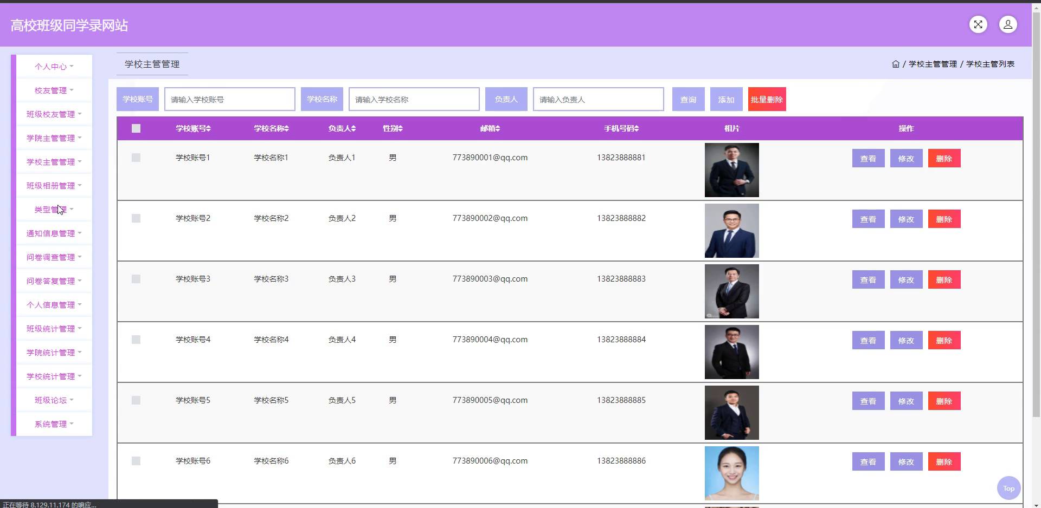
Task: Check the row checkbox for 学校账号2
Action: coord(136,218)
